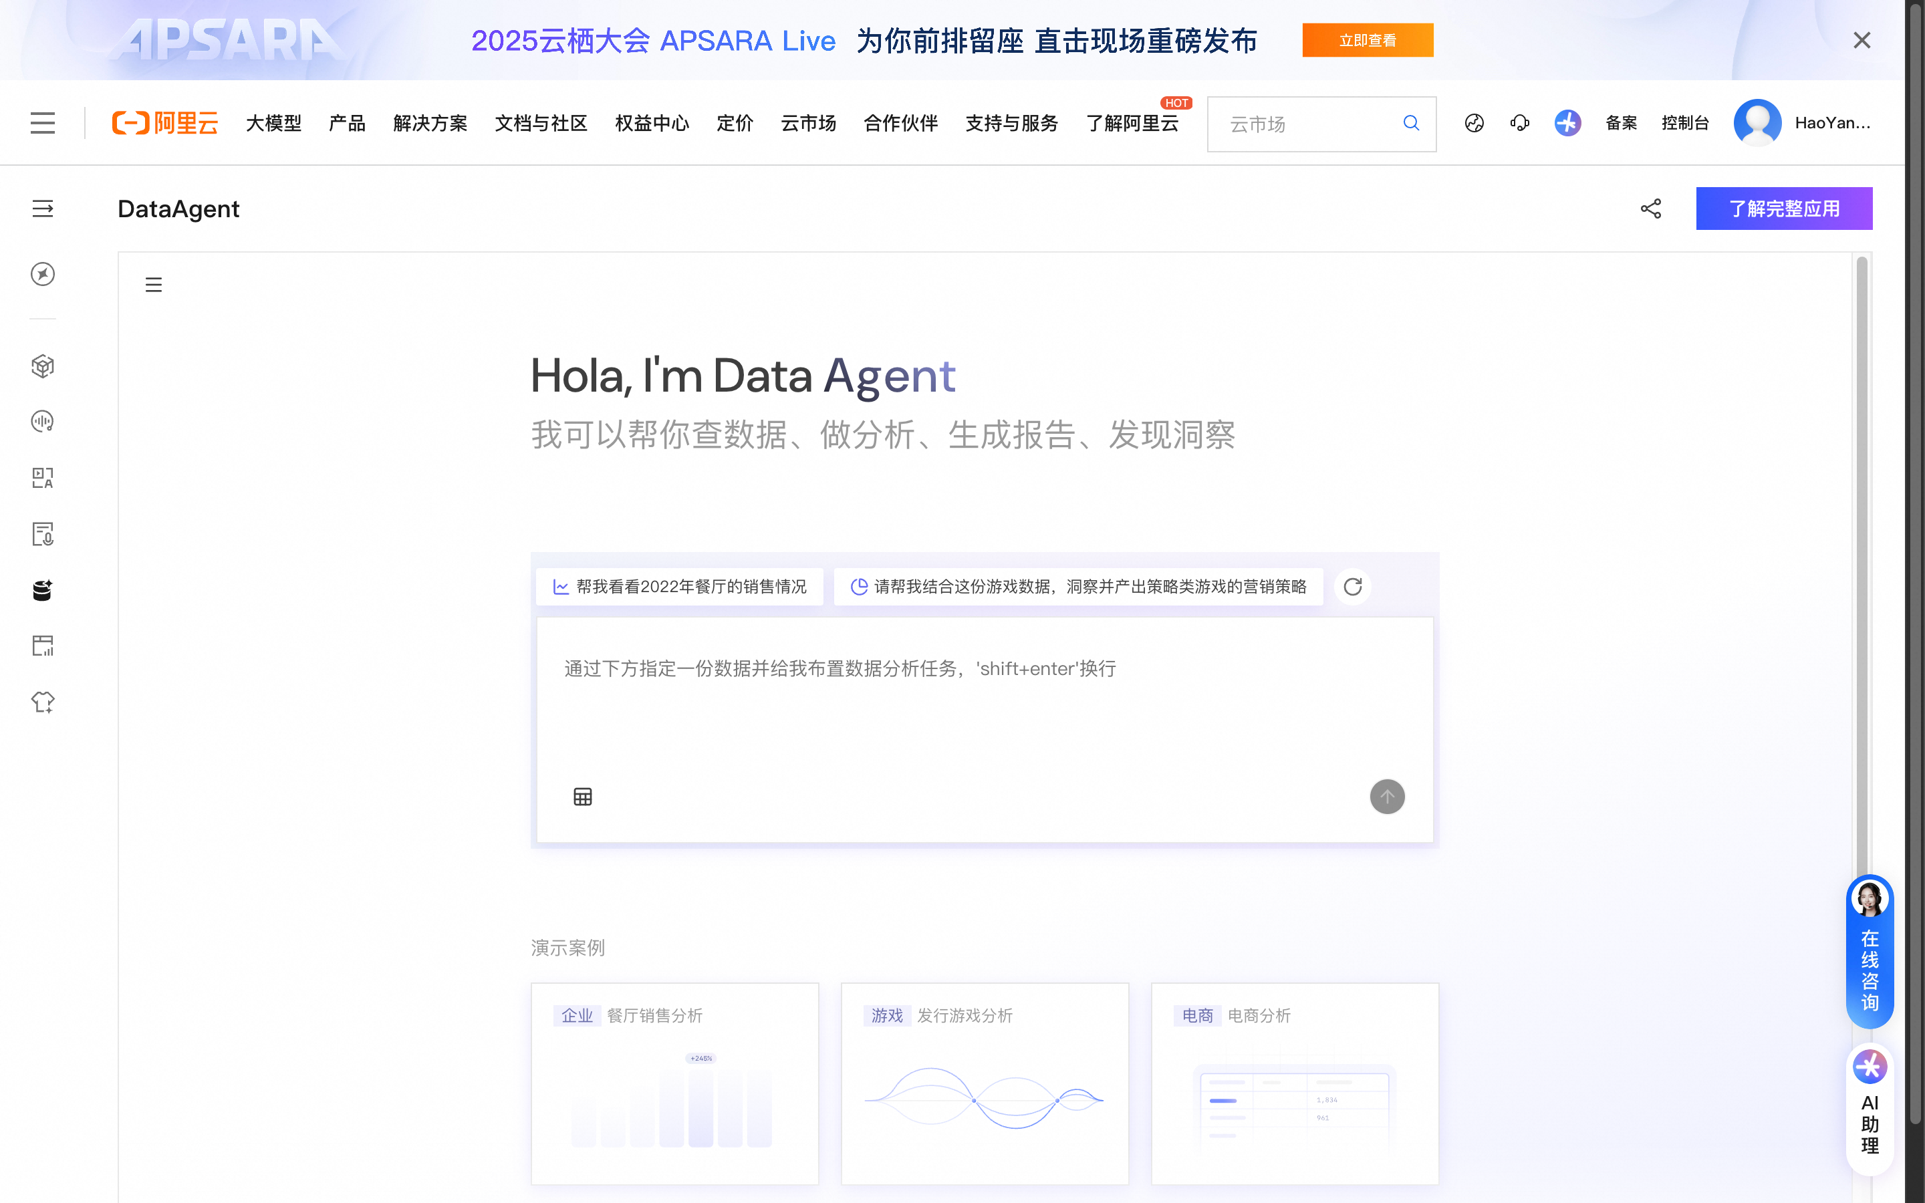
Task: Toggle the conversation list hamburger in panel
Action: click(x=154, y=285)
